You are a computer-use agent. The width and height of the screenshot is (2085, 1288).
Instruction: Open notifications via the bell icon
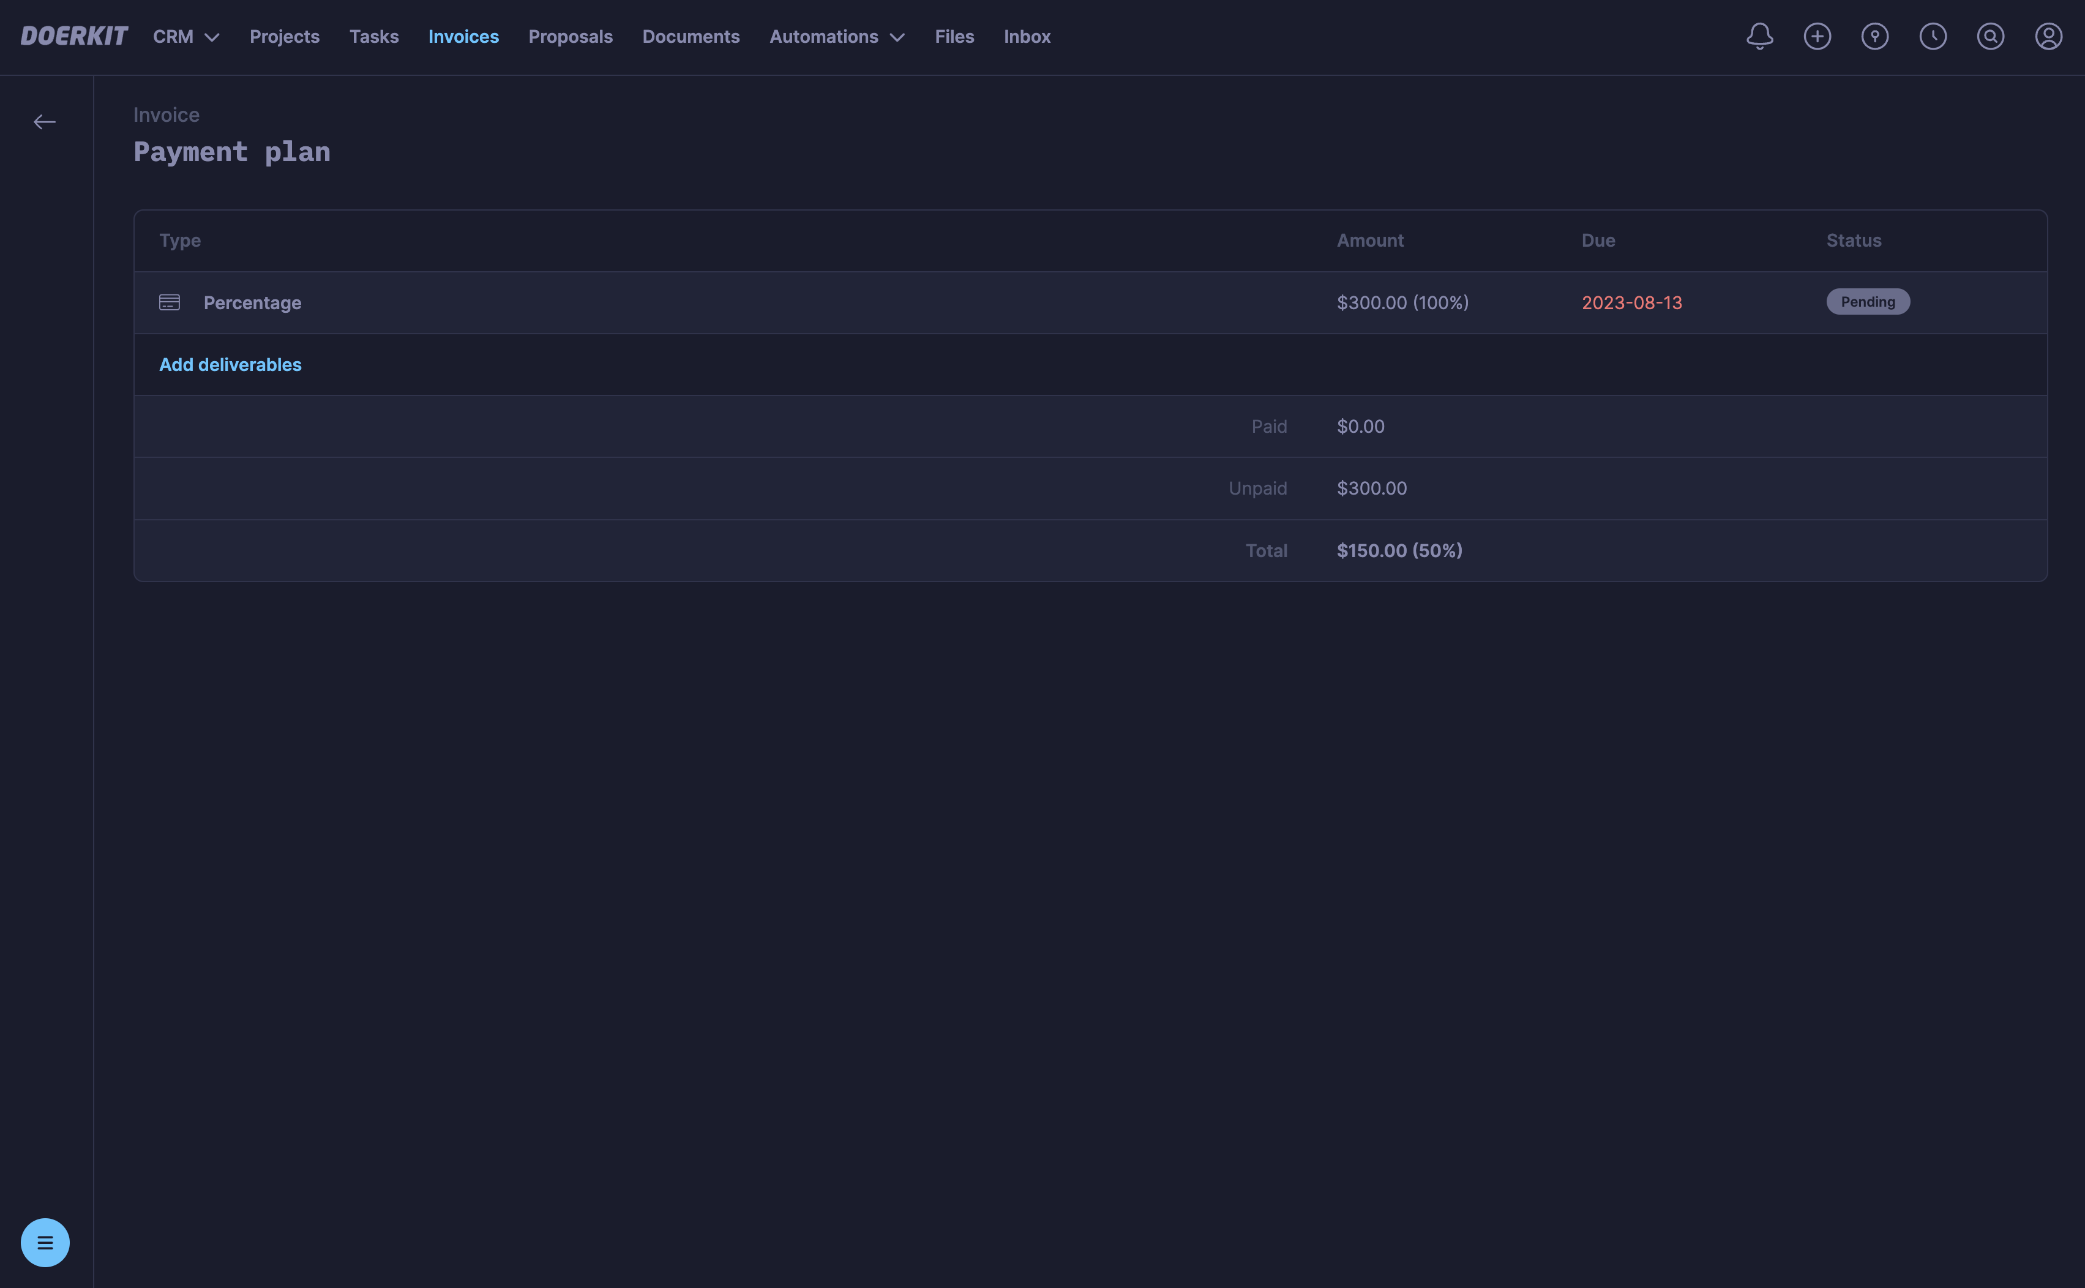coord(1759,36)
